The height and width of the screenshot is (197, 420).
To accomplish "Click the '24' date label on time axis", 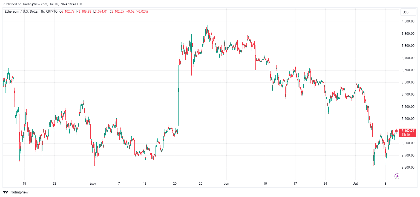I will click(325, 183).
